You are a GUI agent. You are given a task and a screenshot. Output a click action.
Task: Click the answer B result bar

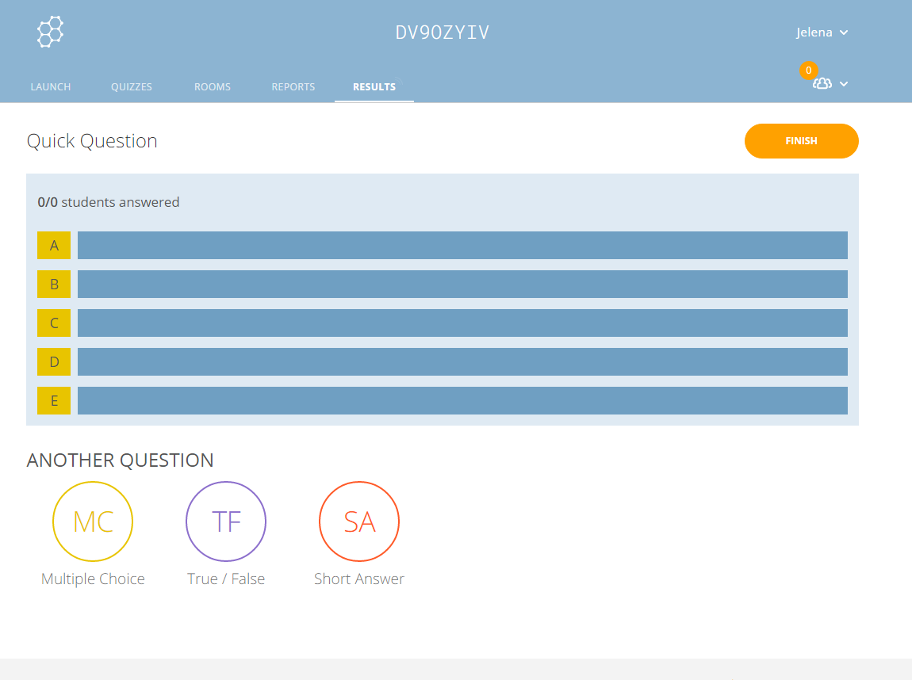(462, 284)
